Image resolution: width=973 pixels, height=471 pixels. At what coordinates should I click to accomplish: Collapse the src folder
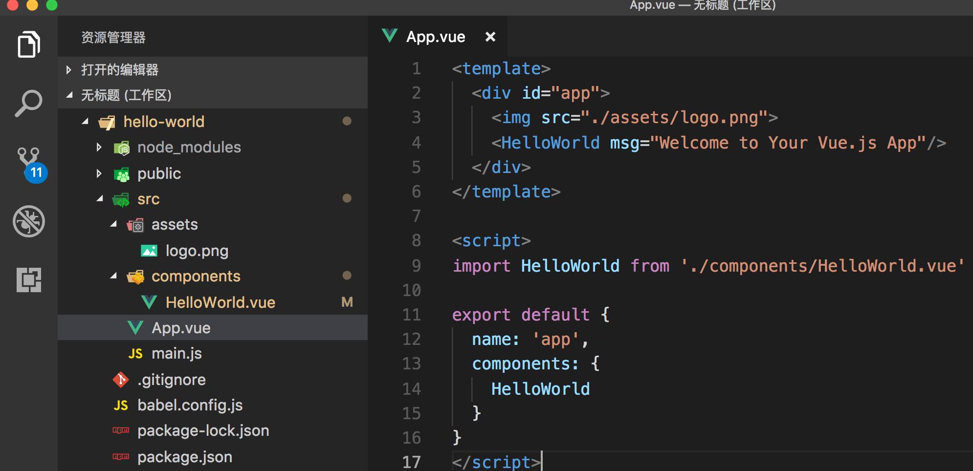100,199
